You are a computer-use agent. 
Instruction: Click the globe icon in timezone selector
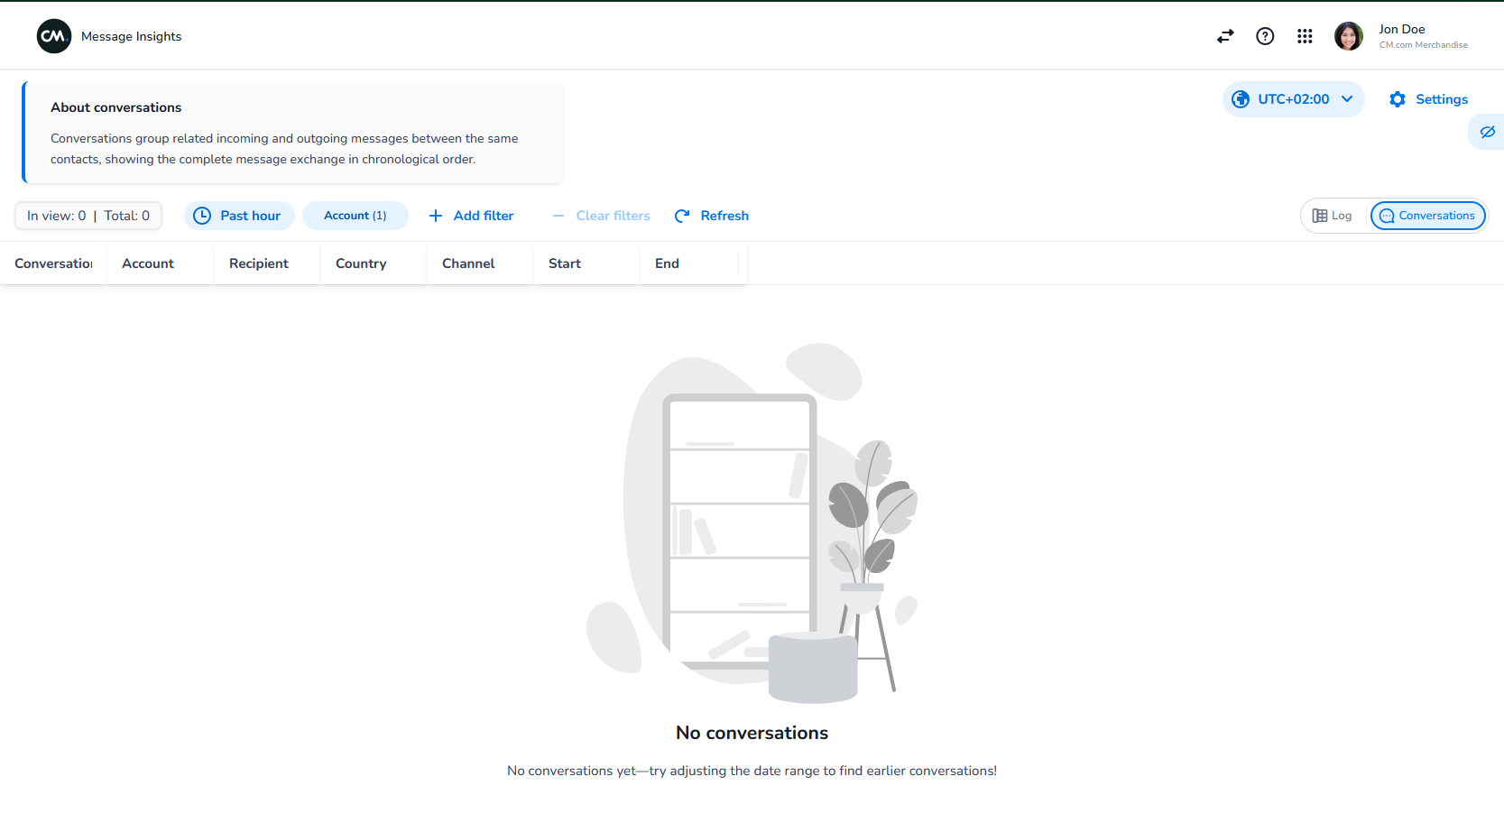pos(1241,99)
